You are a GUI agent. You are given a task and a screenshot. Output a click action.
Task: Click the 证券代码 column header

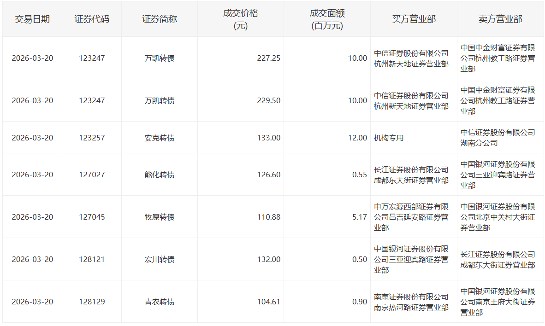coord(92,19)
